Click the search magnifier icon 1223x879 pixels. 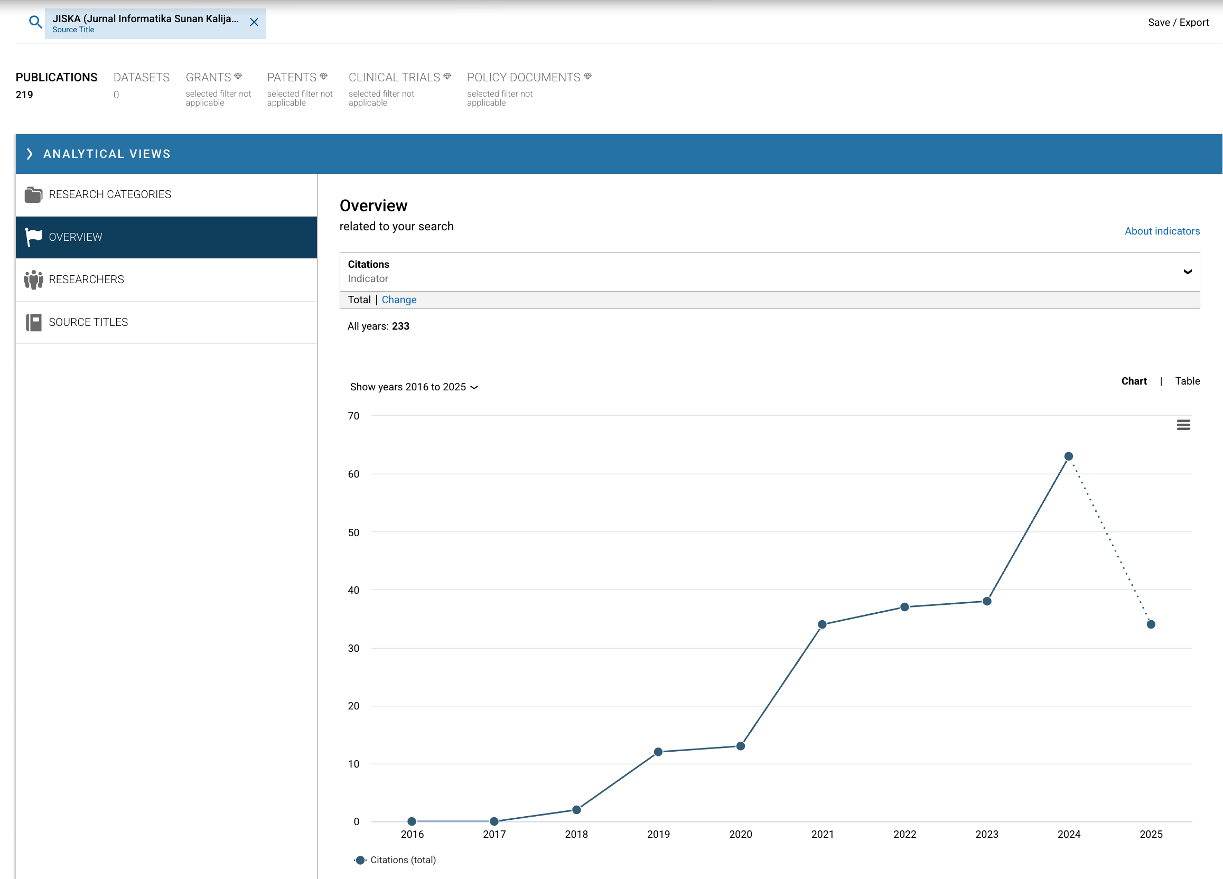(x=35, y=22)
